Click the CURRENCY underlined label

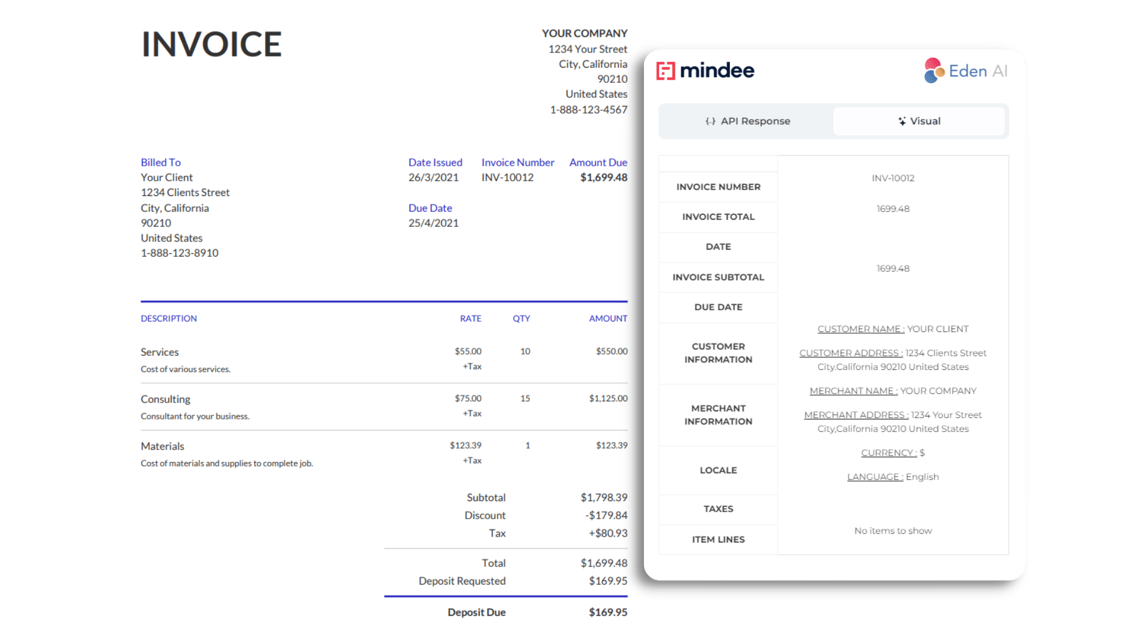coord(889,453)
